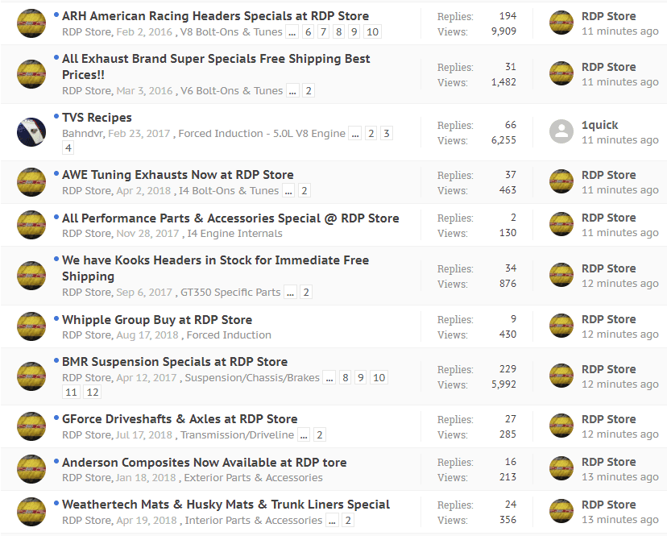The height and width of the screenshot is (536, 667).
Task: Open the GT350 Specific Parts forum link
Action: [230, 293]
